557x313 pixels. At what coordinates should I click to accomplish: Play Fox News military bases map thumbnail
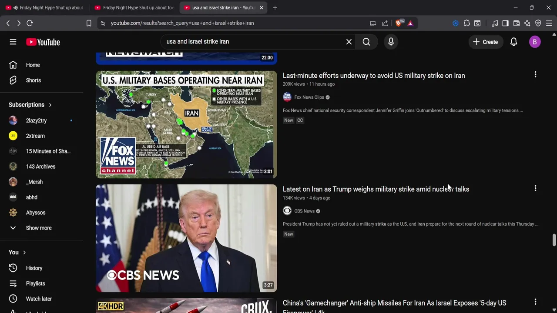[186, 124]
